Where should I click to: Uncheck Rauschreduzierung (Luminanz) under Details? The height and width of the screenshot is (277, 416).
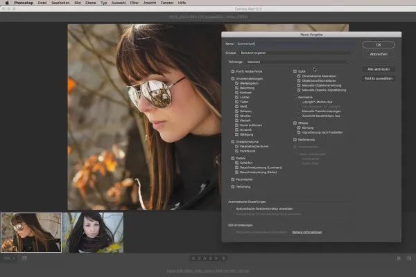click(x=236, y=167)
